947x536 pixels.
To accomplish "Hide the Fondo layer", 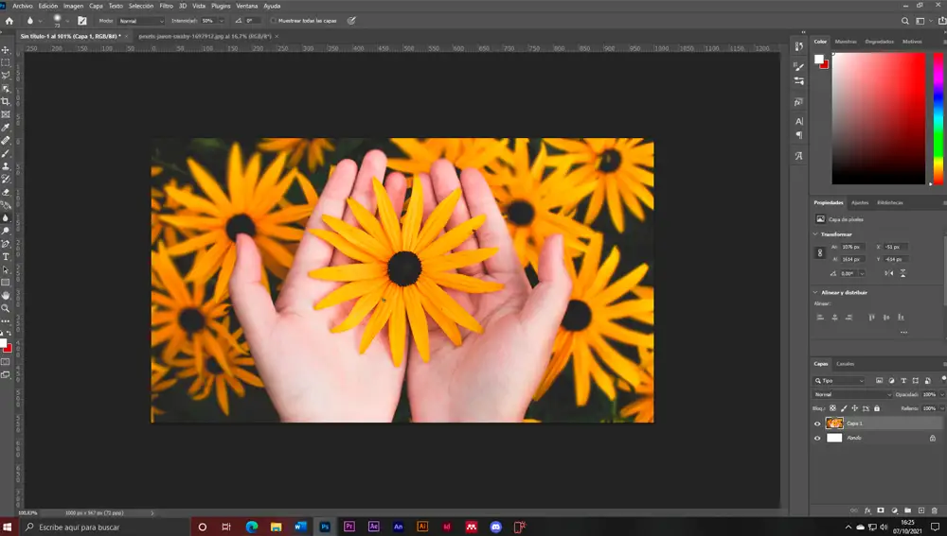I will tap(818, 439).
